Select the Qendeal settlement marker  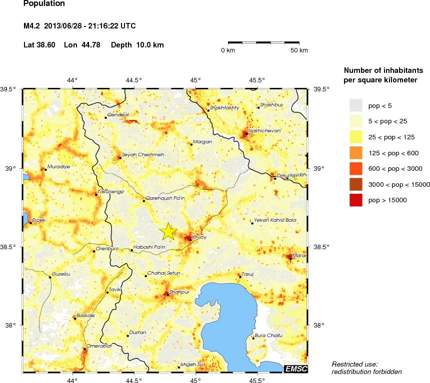pyautogui.click(x=106, y=117)
